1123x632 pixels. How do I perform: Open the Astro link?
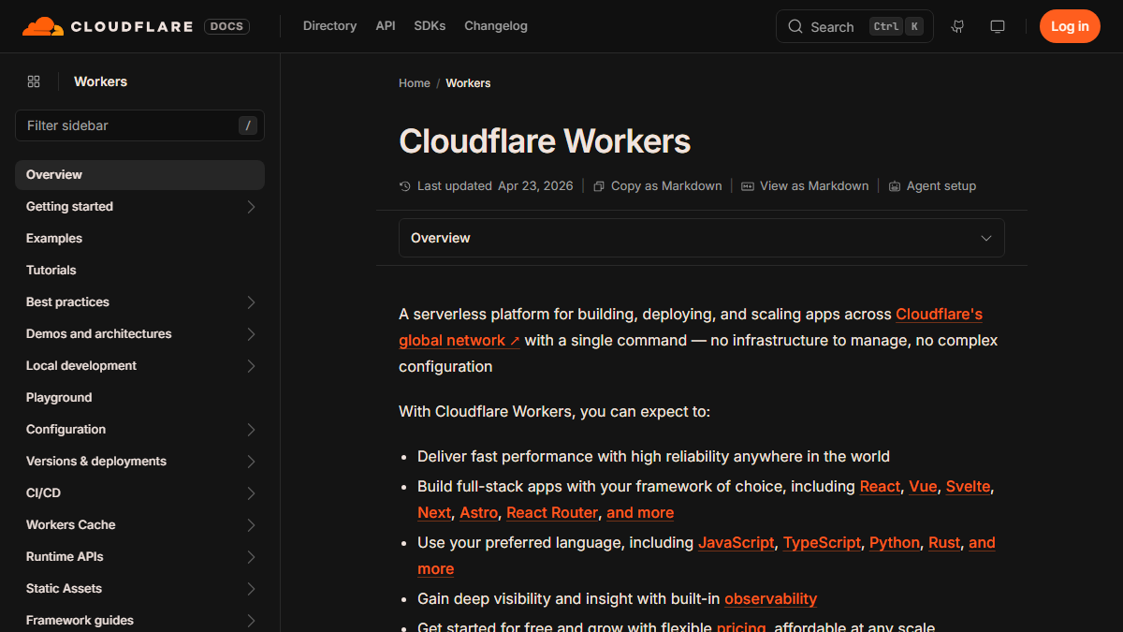tap(479, 513)
